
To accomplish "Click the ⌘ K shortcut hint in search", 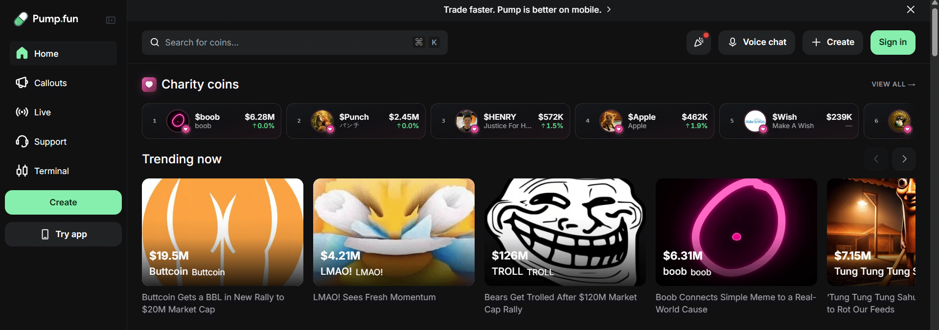I will pyautogui.click(x=426, y=43).
